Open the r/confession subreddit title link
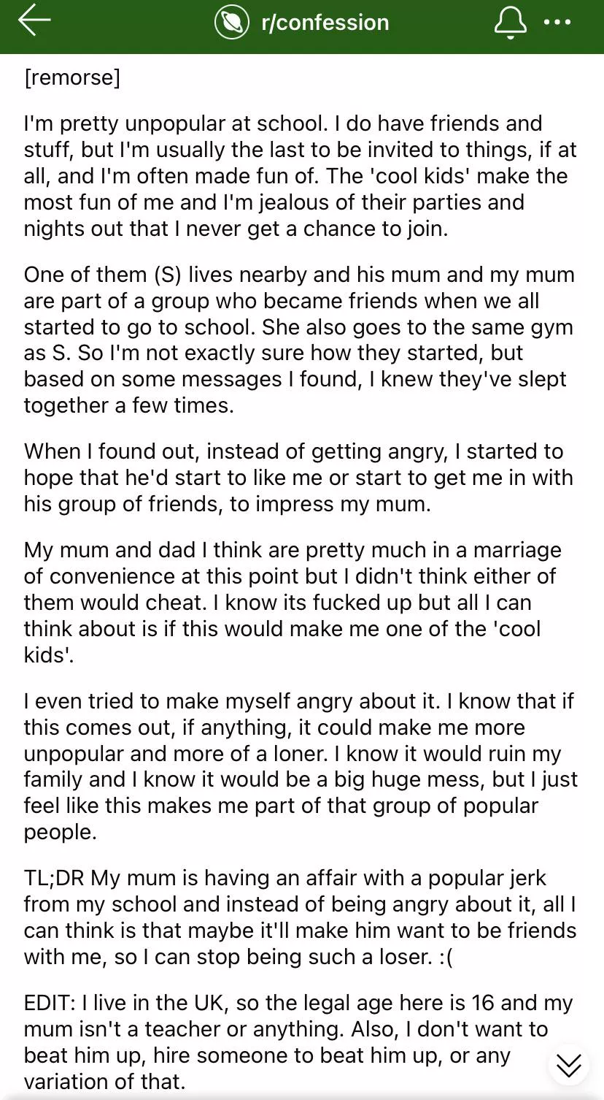This screenshot has width=604, height=1100. tap(325, 23)
